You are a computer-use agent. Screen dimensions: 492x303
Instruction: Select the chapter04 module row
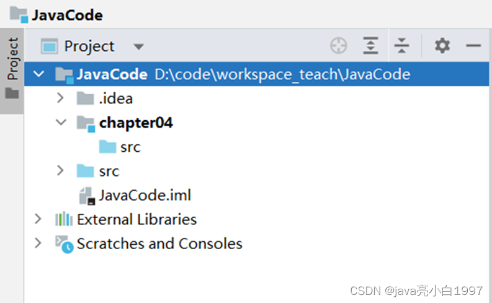point(257,123)
